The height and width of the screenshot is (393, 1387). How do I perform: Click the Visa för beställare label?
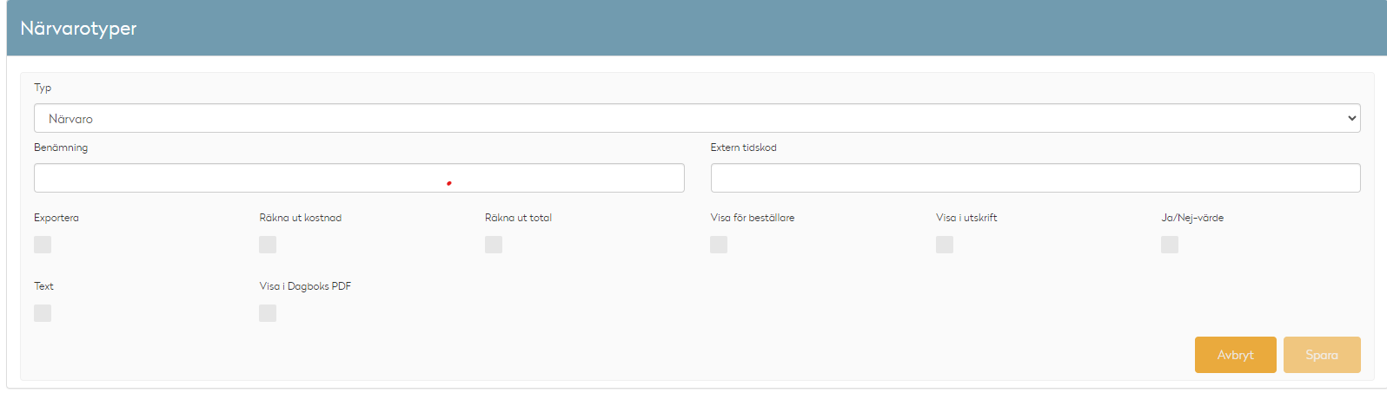pyautogui.click(x=753, y=218)
